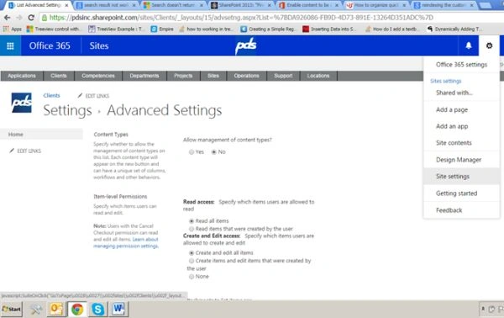Open the Inserting Data into S bookmark
Image resolution: width=504 pixels, height=318 pixels.
329,29
